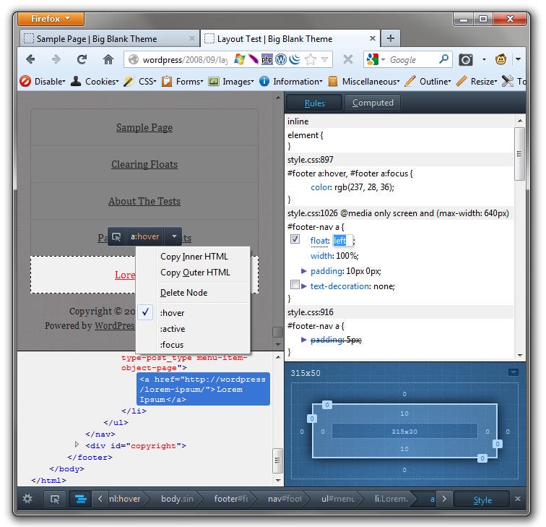This screenshot has width=546, height=527.
Task: Click the Rules panel scrollbar thumb
Action: pyautogui.click(x=519, y=154)
